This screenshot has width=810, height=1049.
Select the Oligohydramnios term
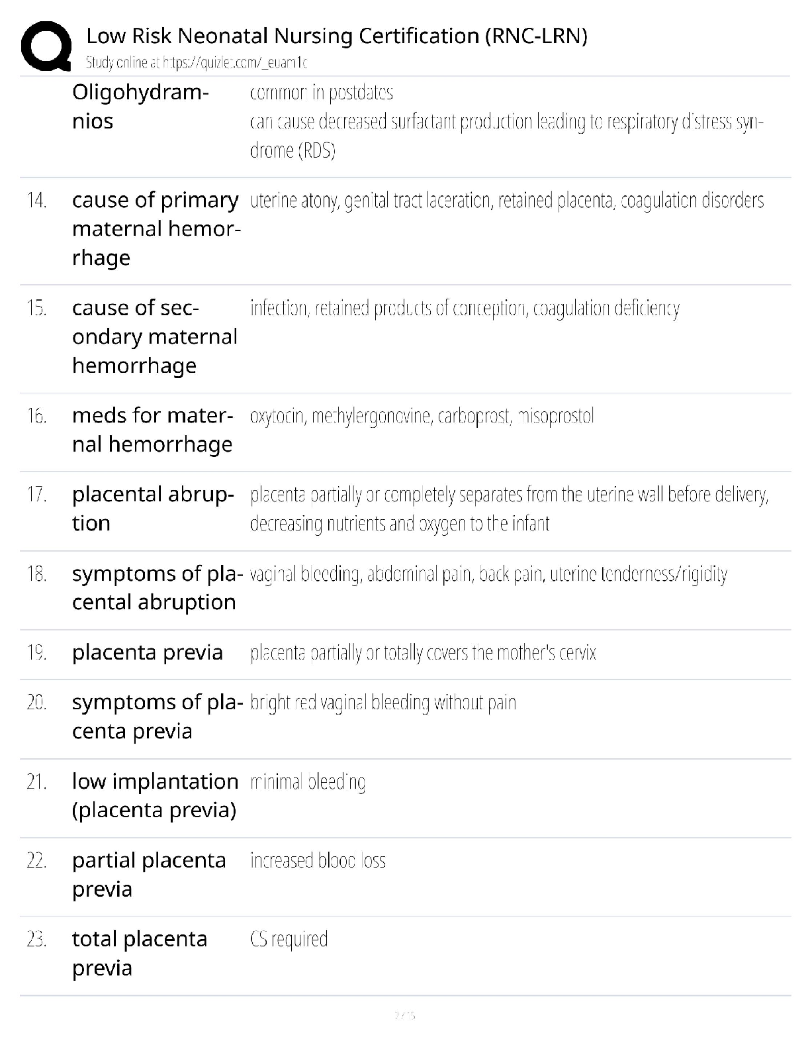140,107
